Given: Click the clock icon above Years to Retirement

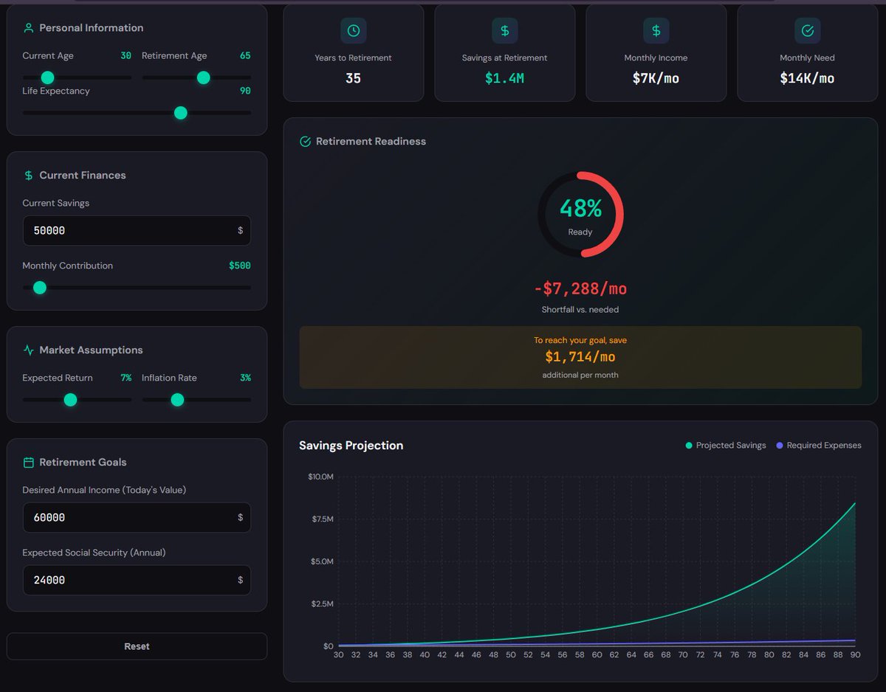Looking at the screenshot, I should (354, 31).
